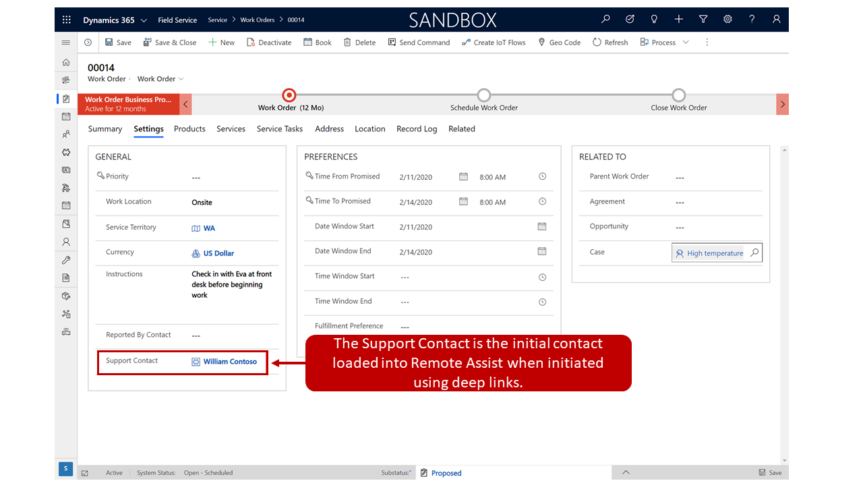Open Time Window Start clock picker

tap(542, 277)
